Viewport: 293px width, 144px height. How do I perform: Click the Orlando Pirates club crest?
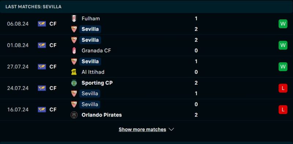tap(74, 115)
